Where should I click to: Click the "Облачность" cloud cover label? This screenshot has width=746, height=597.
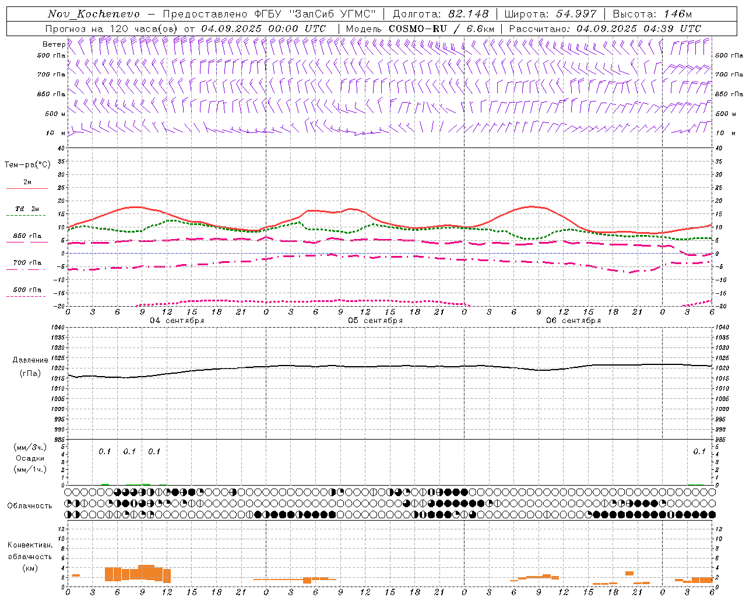30,506
